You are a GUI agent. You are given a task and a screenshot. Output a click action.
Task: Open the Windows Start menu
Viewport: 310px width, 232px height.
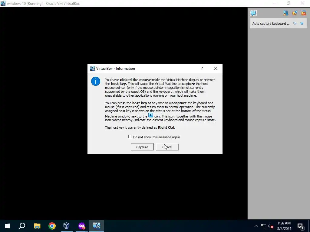[x=7, y=226]
